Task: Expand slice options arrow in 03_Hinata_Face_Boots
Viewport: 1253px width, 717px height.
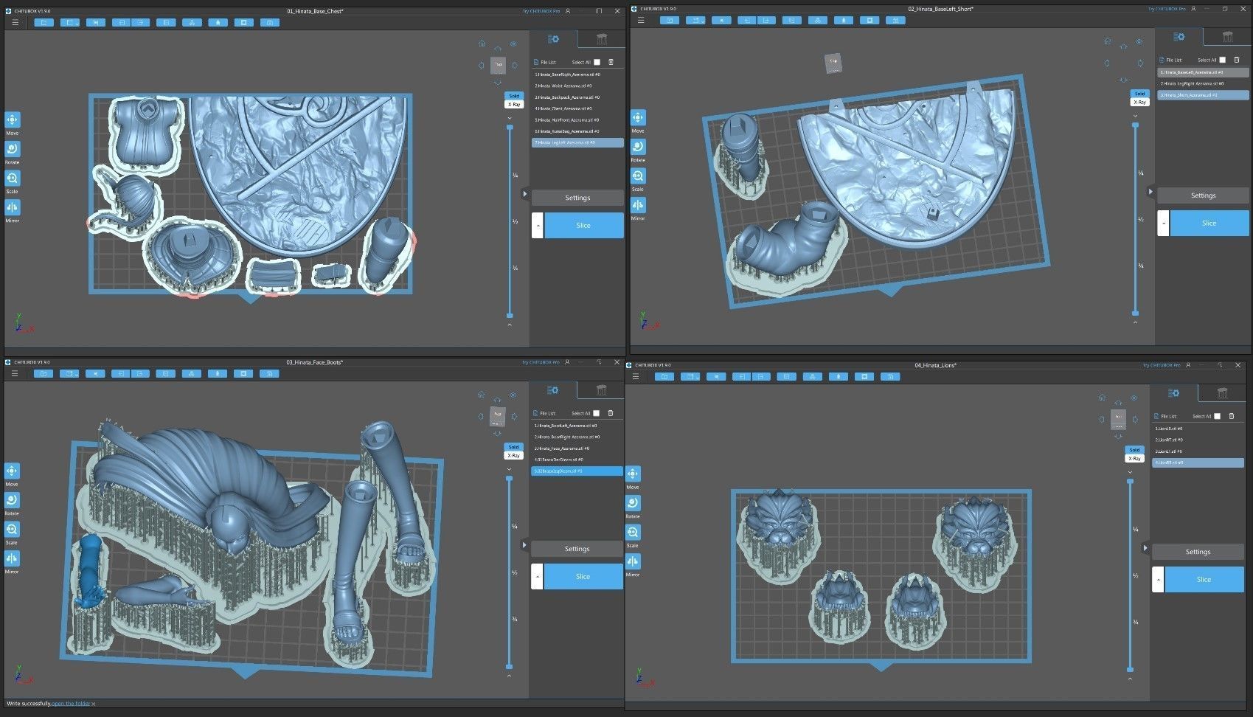Action: tap(537, 576)
